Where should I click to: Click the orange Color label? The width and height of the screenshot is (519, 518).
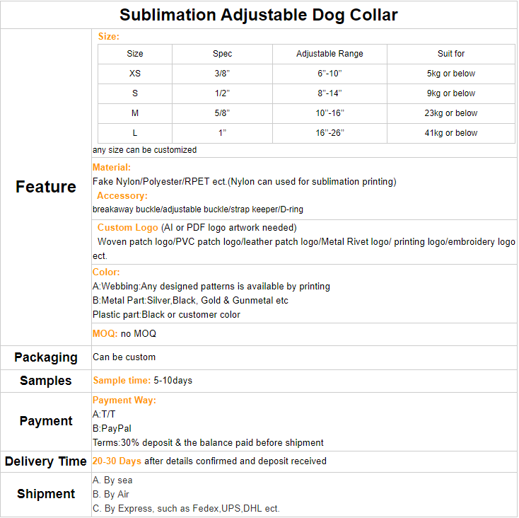[x=106, y=272]
